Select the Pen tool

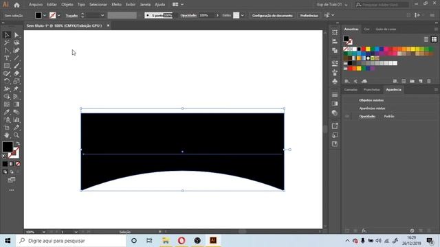(7, 50)
